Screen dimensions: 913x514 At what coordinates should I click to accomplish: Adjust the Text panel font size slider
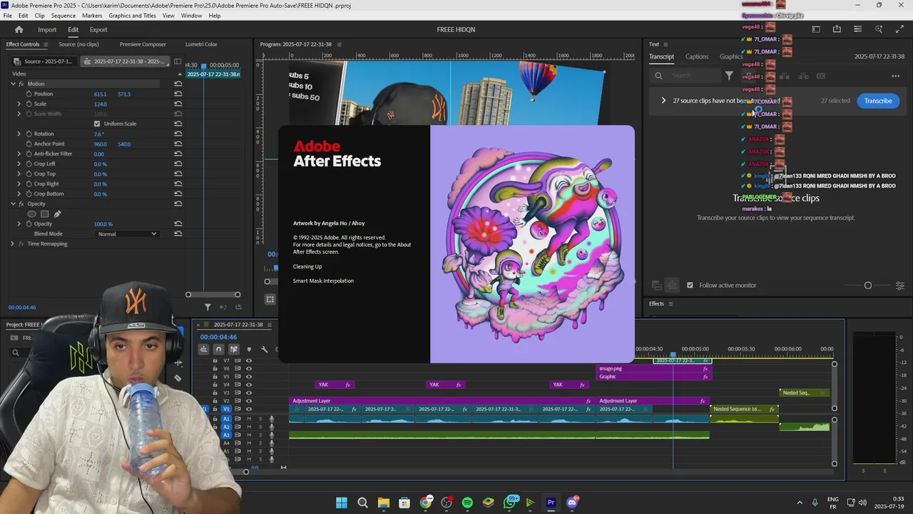click(x=868, y=286)
